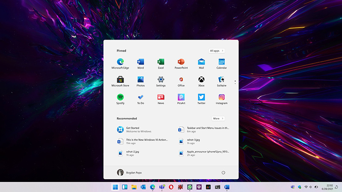
Task: Click More in Recommended section
Action: point(218,119)
